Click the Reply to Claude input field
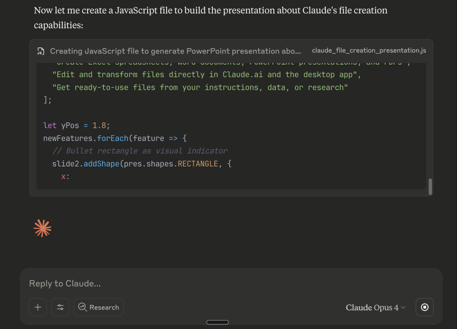The width and height of the screenshot is (457, 329). (231, 283)
